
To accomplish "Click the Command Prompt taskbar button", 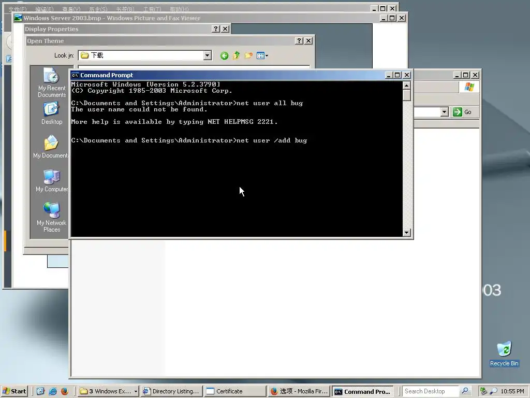I will 363,392.
